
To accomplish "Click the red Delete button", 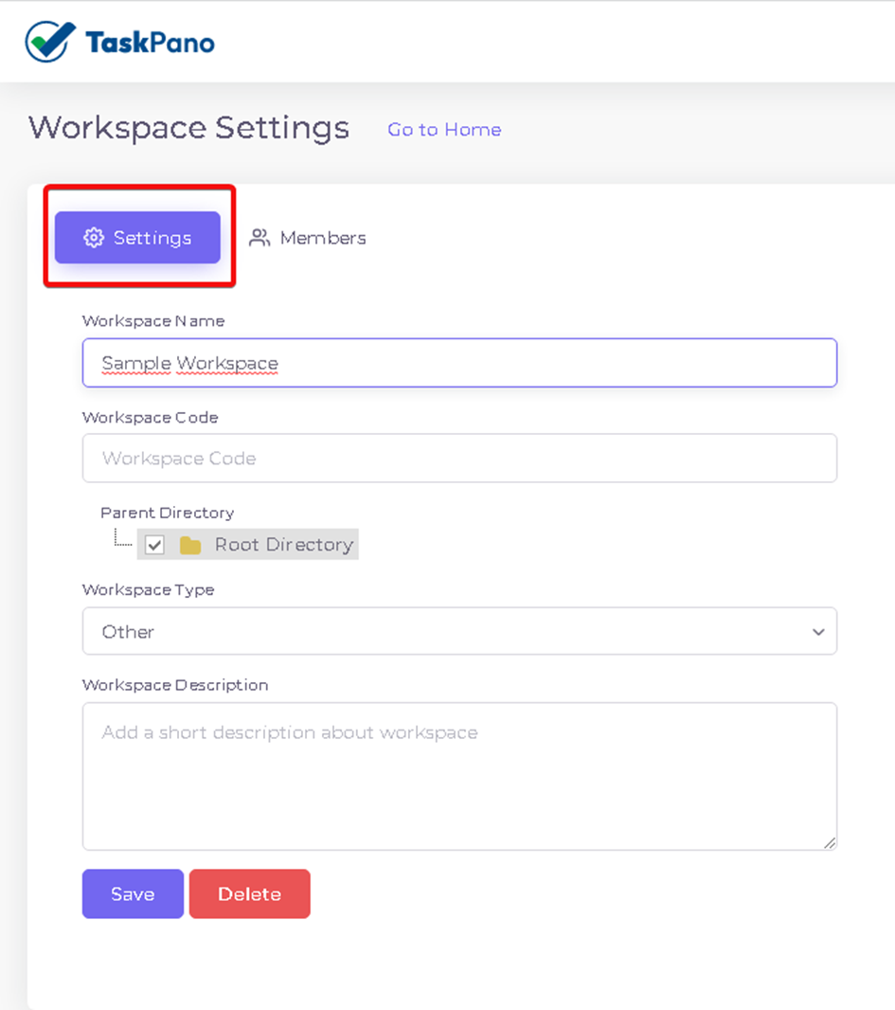I will pos(250,893).
